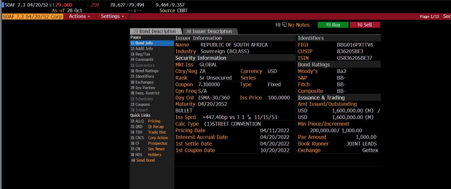The image size is (451, 189).
Task: Open QRD Qt Recap quick link
Action: [147, 127]
